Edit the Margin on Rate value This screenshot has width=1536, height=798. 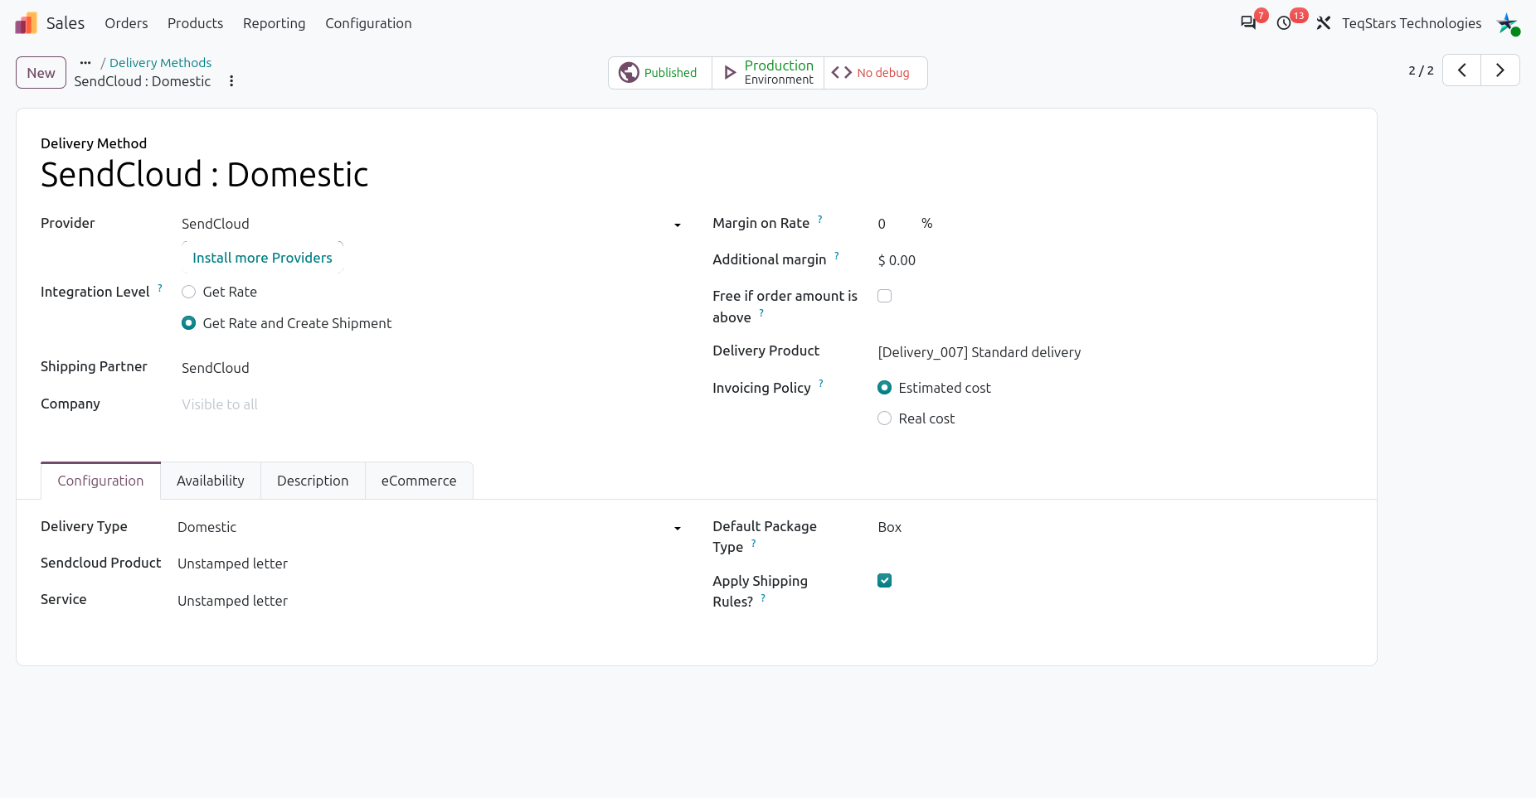[x=896, y=224]
